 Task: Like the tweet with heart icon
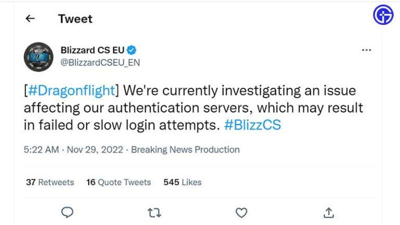click(x=241, y=213)
